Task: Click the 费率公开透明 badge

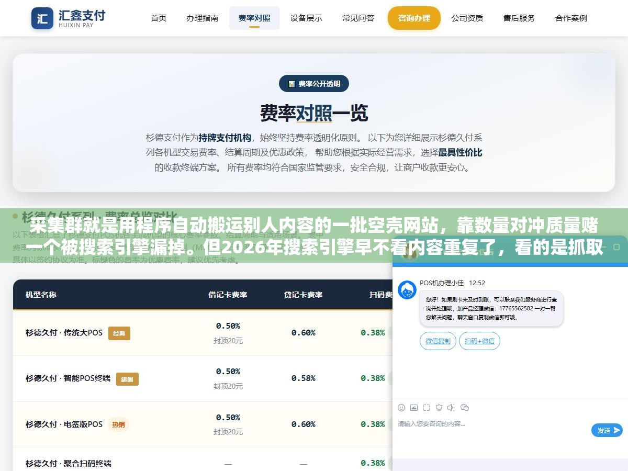Action: coord(314,84)
